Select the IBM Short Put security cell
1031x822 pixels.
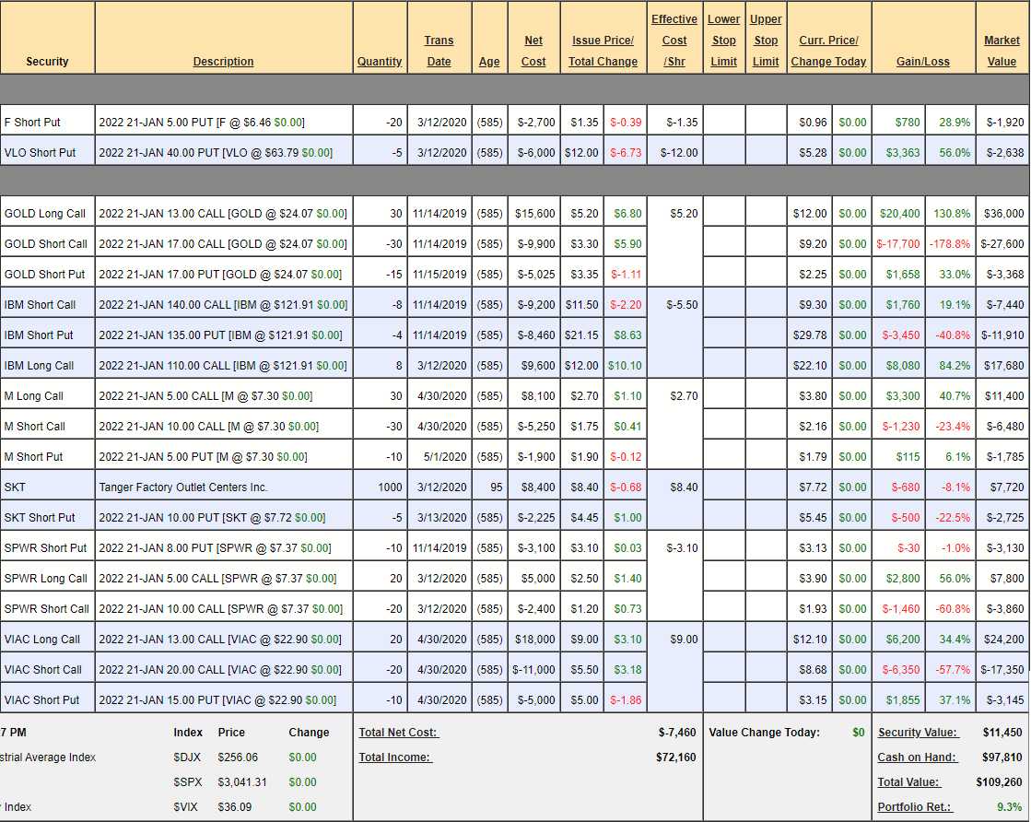39,335
